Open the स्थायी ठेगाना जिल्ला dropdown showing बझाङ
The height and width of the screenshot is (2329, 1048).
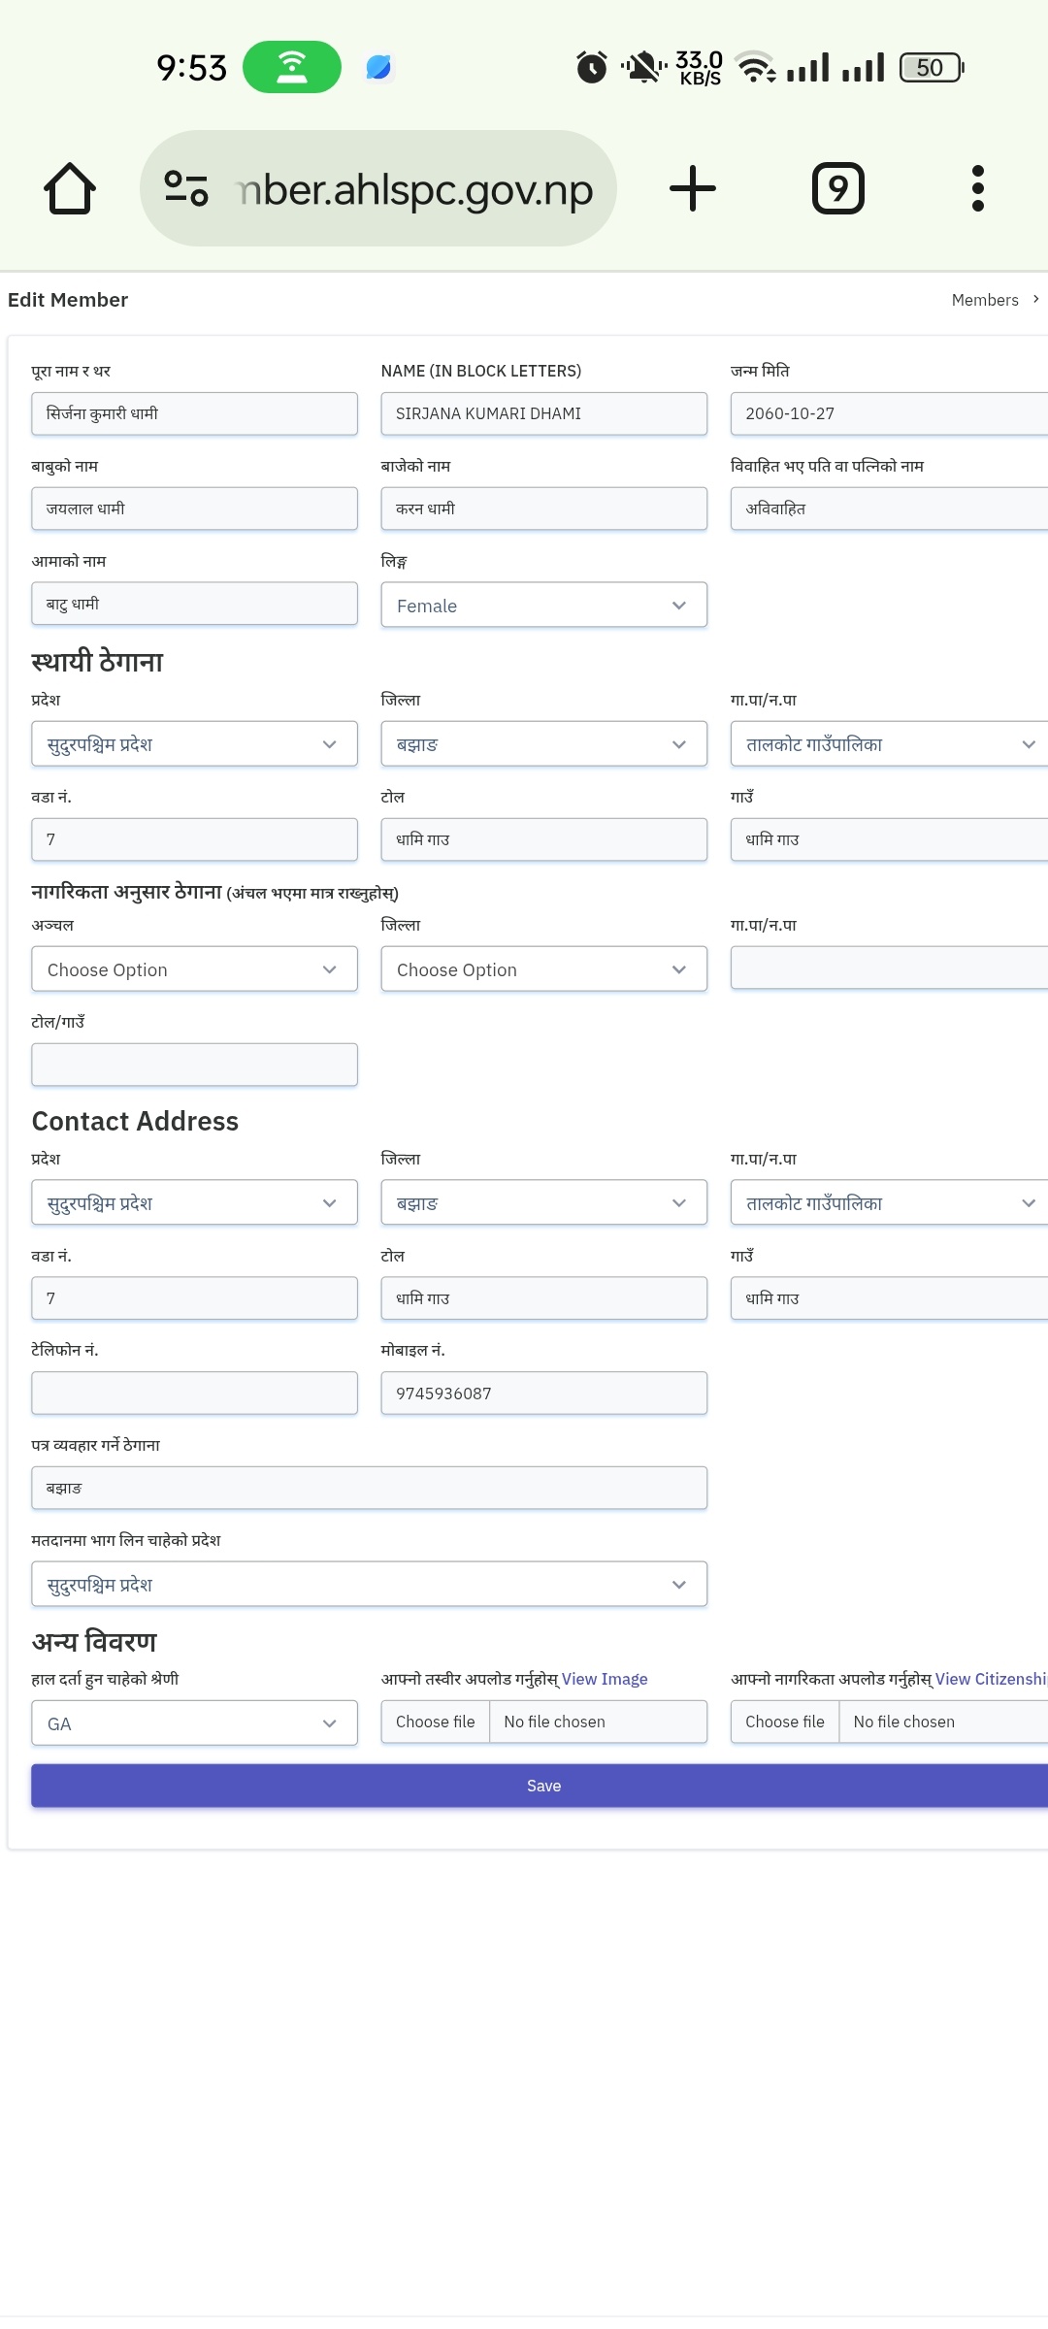click(543, 743)
